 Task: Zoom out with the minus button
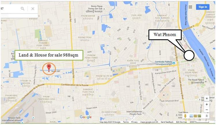point(206,110)
